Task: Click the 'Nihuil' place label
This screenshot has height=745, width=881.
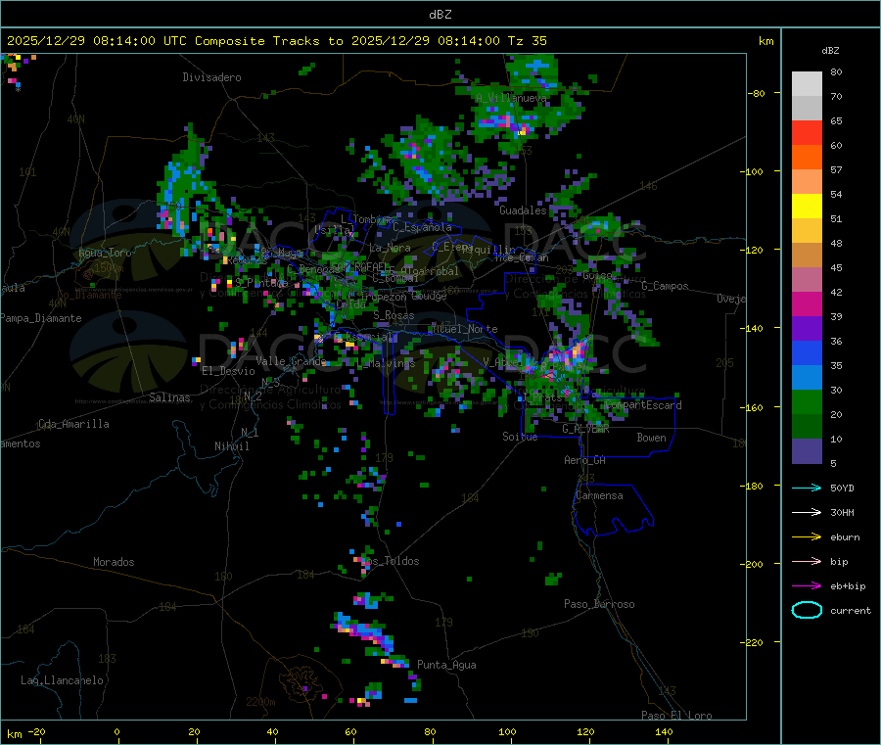Action: 232,446
